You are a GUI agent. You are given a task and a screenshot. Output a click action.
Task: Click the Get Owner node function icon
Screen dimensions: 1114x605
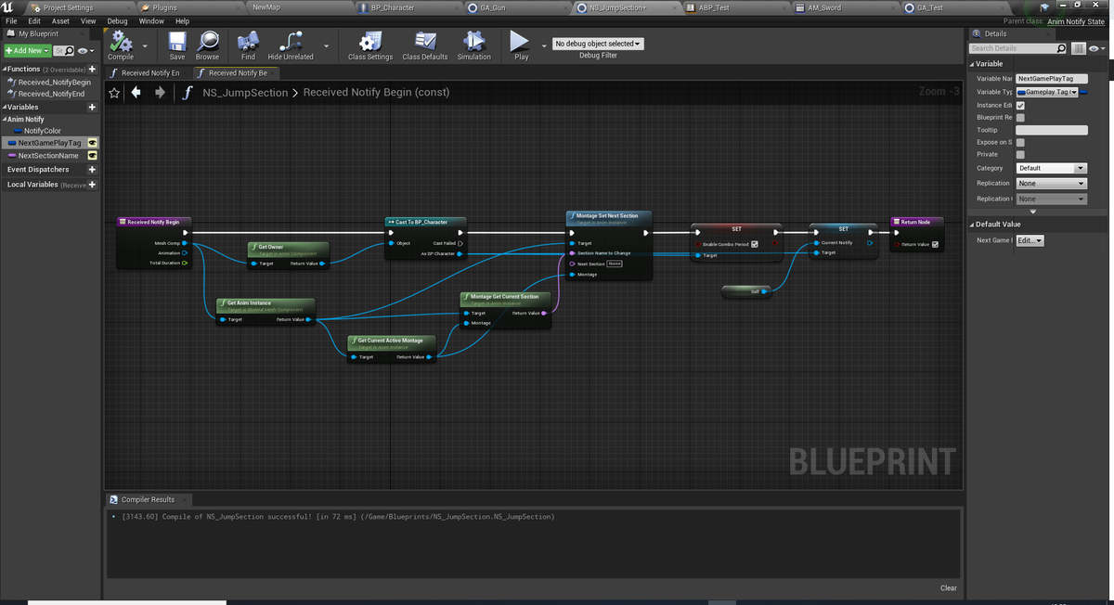click(254, 247)
